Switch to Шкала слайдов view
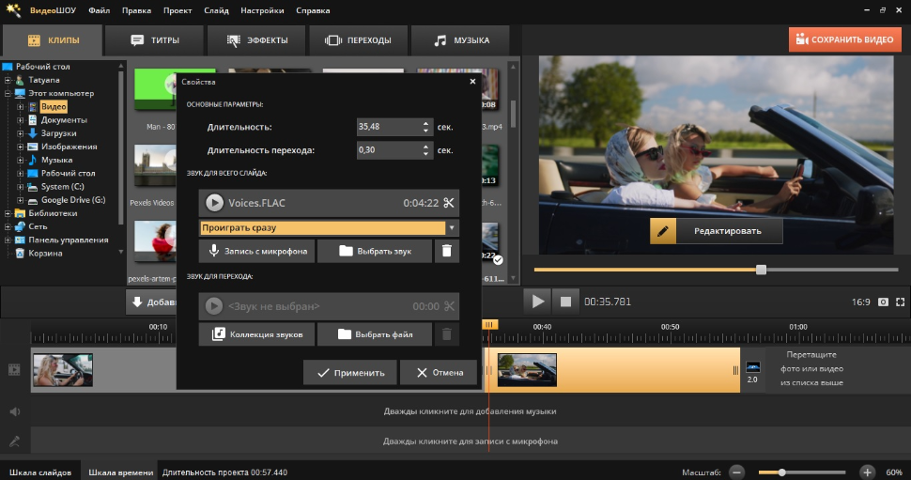The width and height of the screenshot is (911, 480). tap(39, 472)
